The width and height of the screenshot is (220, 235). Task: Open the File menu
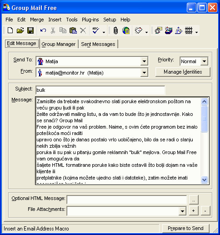[9, 20]
